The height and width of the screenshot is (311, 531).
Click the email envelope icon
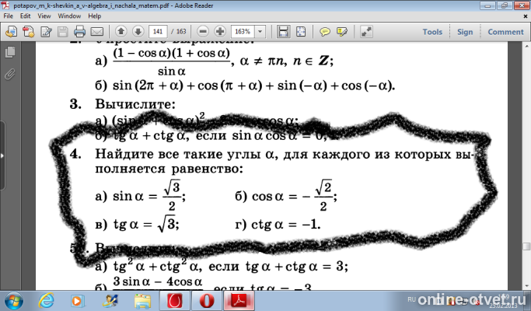(x=97, y=32)
